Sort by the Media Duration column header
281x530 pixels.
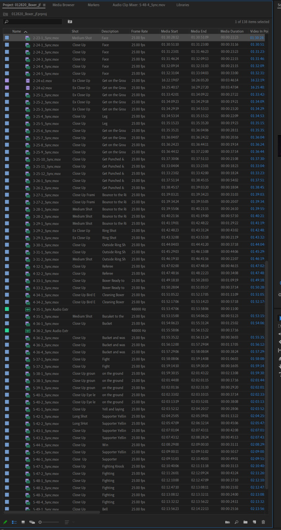tap(232, 31)
